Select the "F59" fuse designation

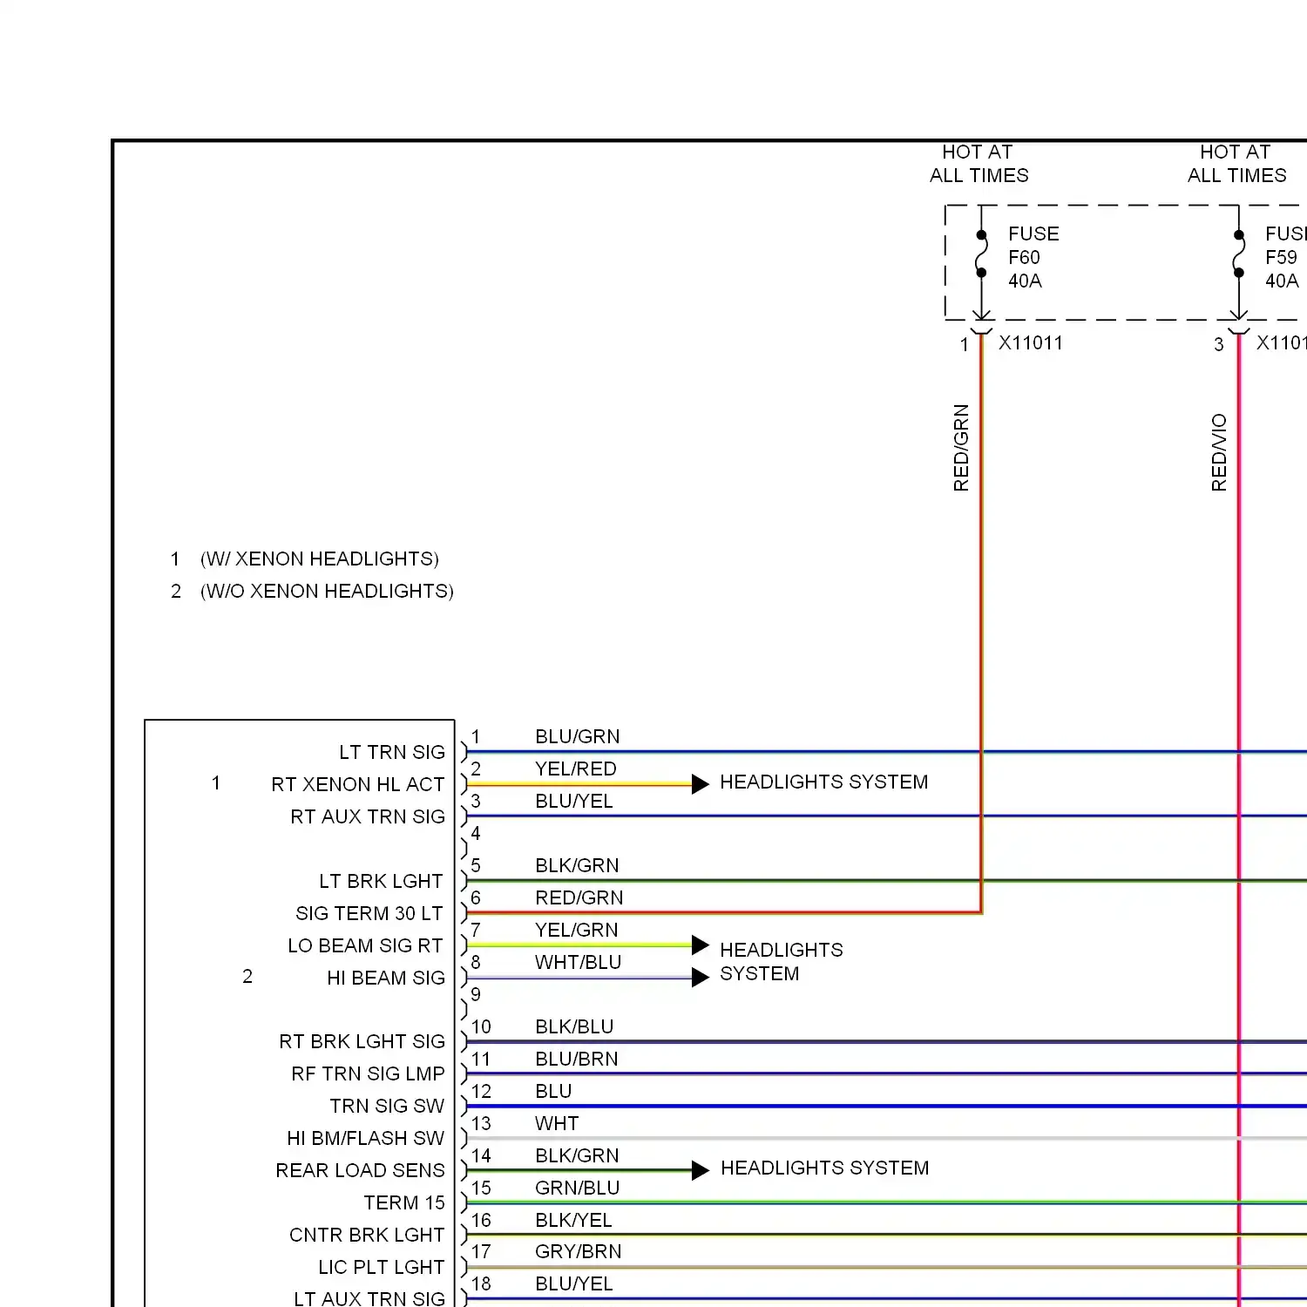tap(1281, 257)
